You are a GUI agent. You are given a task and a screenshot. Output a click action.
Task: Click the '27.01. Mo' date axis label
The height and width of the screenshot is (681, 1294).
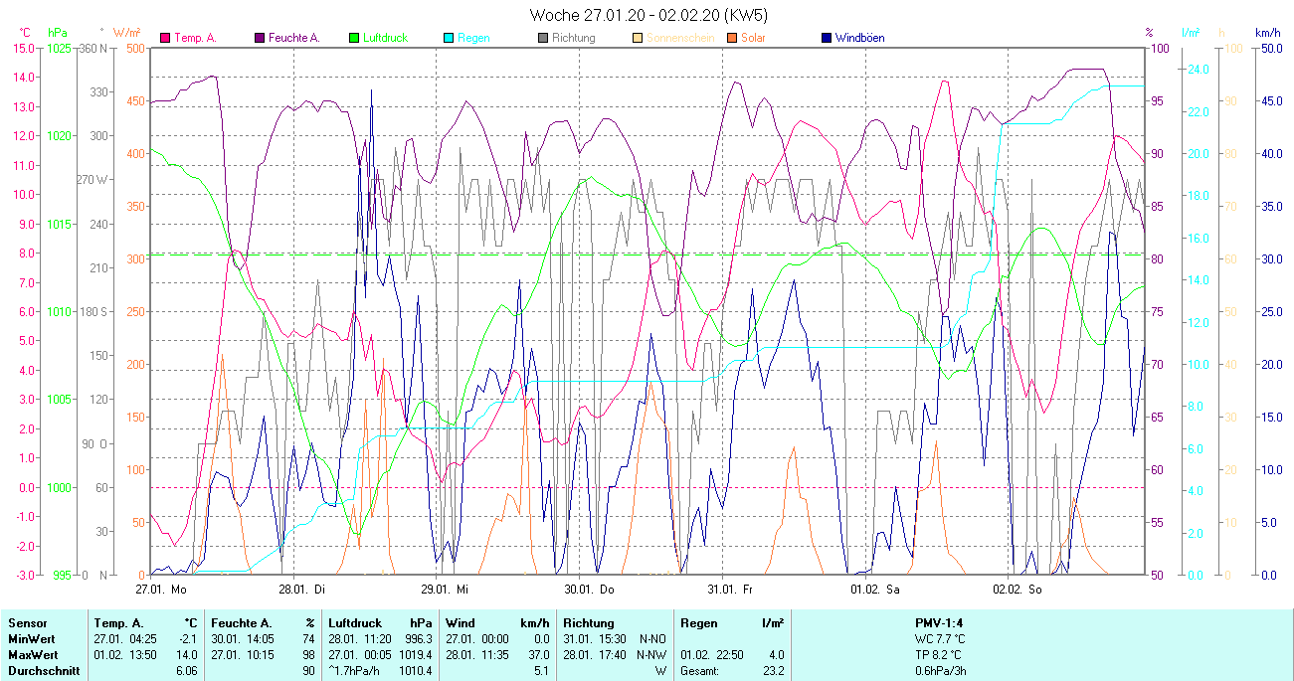pos(160,589)
